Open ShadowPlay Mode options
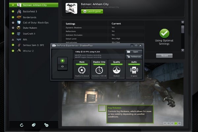 (x=82, y=69)
